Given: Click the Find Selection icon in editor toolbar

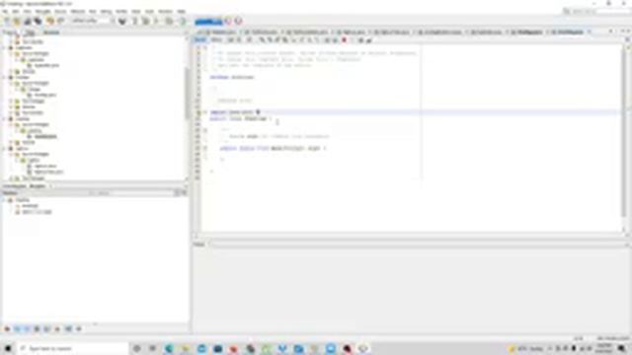Looking at the screenshot, I should (x=262, y=40).
